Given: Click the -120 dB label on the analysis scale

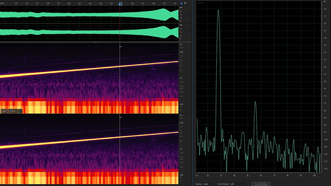Looking at the screenshot, I should 325,169.
